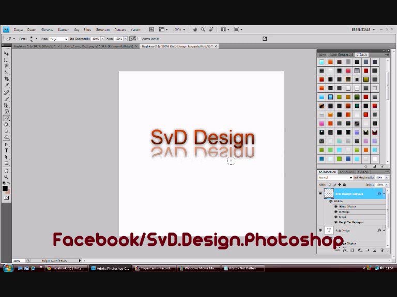Screen dimensions: 397x297
Task: Select the Hand tool in the toolbox
Action: (x=6, y=171)
